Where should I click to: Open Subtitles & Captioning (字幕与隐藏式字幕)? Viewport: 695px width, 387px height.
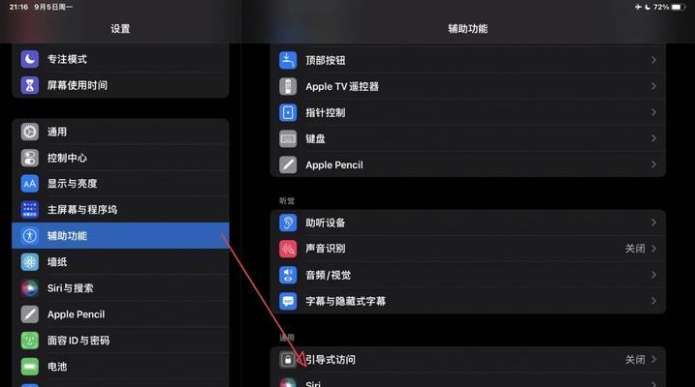tap(467, 301)
